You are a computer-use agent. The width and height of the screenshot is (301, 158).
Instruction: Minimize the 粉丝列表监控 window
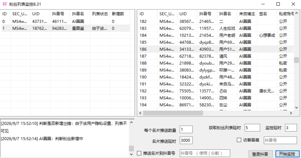(x=263, y=4)
